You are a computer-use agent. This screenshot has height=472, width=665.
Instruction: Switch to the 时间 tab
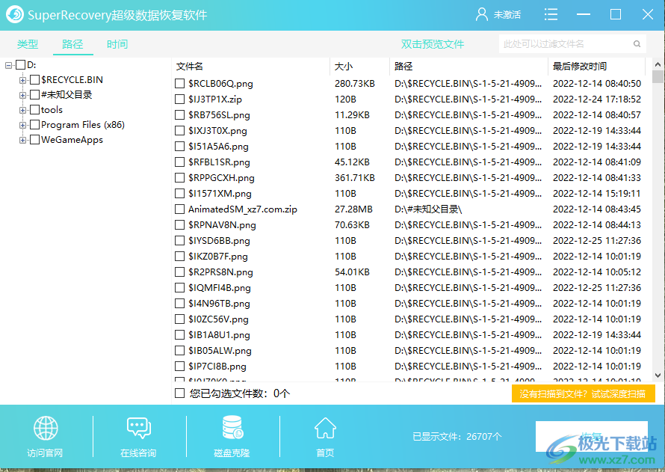[117, 44]
